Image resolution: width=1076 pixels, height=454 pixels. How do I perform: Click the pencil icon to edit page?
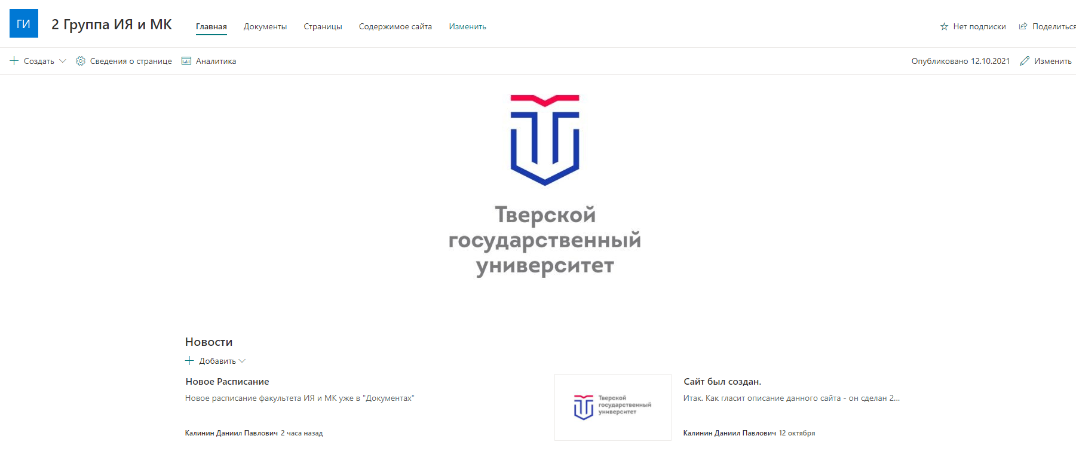pos(1025,61)
